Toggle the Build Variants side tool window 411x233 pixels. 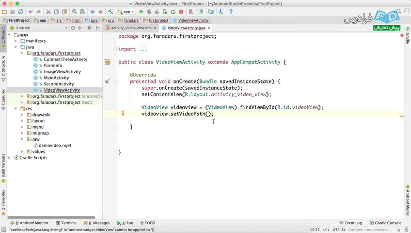[3, 168]
